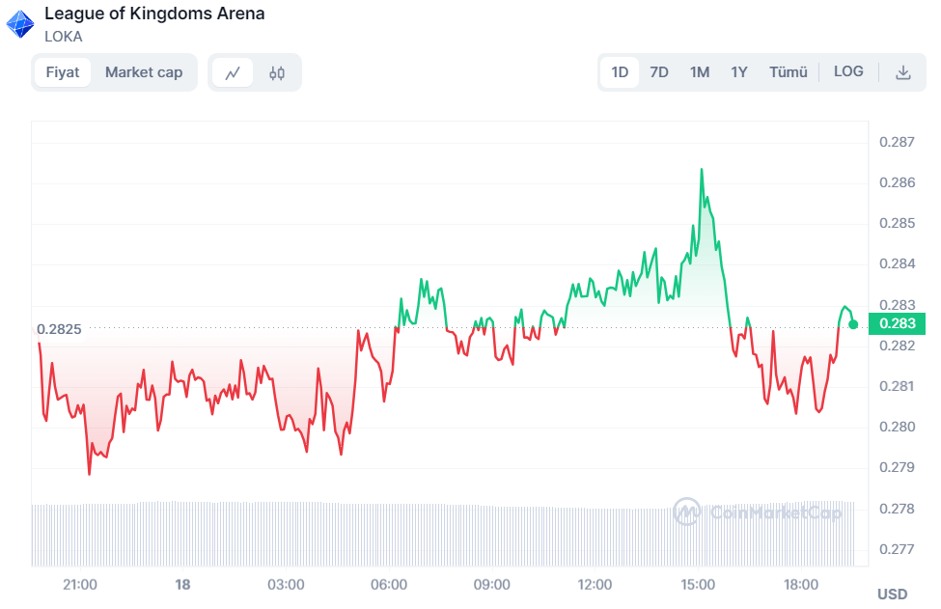Select the 1D time range

pos(620,72)
